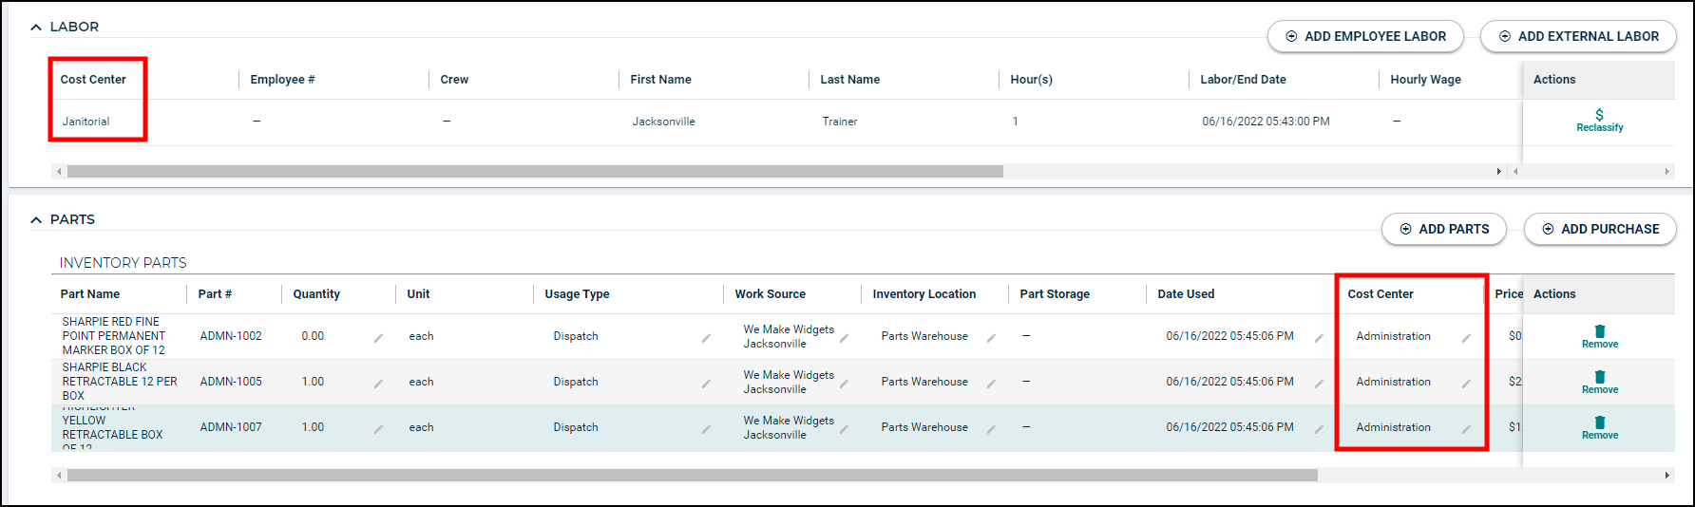This screenshot has height=507, width=1695.
Task: Click the Work Source column header
Action: coord(770,294)
